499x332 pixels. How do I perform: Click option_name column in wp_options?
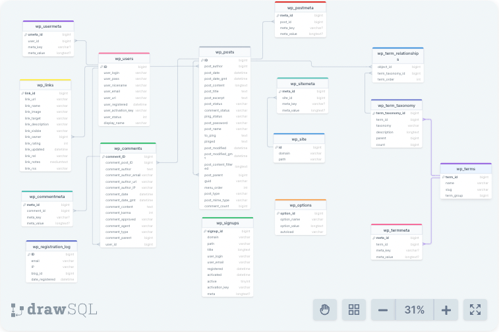(x=291, y=219)
